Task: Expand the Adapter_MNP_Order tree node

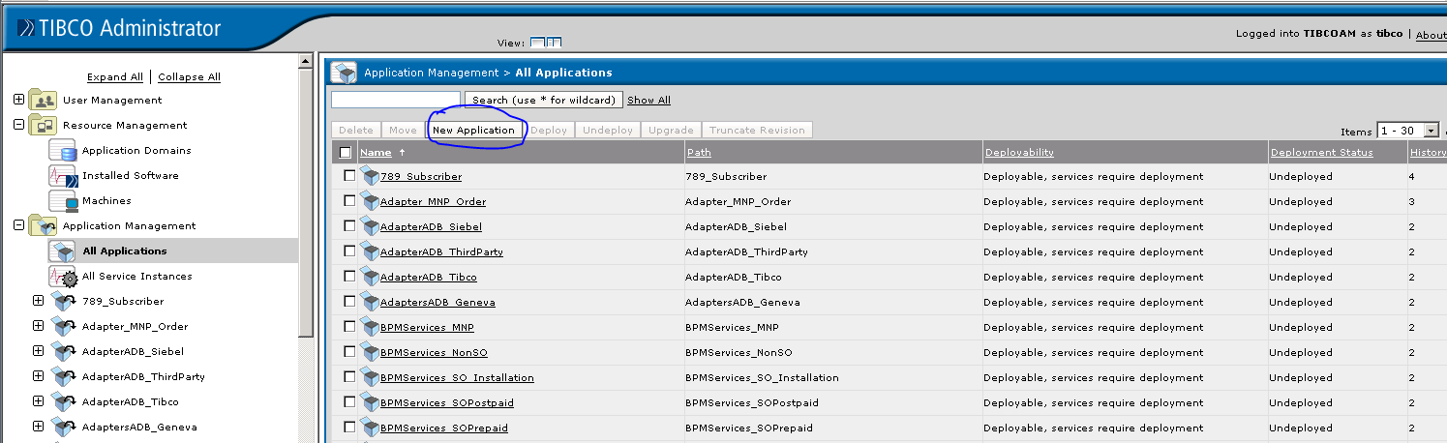Action: tap(39, 326)
